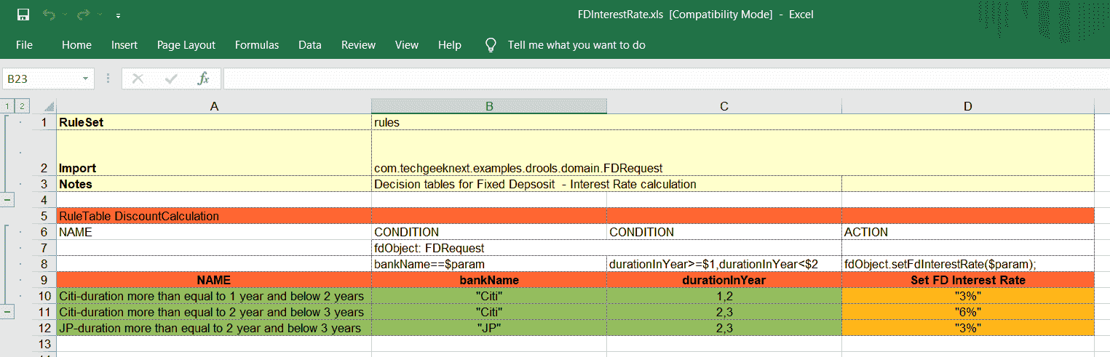Viewport: 1110px width, 357px height.
Task: Click the Enter checkmark formula bar icon
Action: (x=171, y=79)
